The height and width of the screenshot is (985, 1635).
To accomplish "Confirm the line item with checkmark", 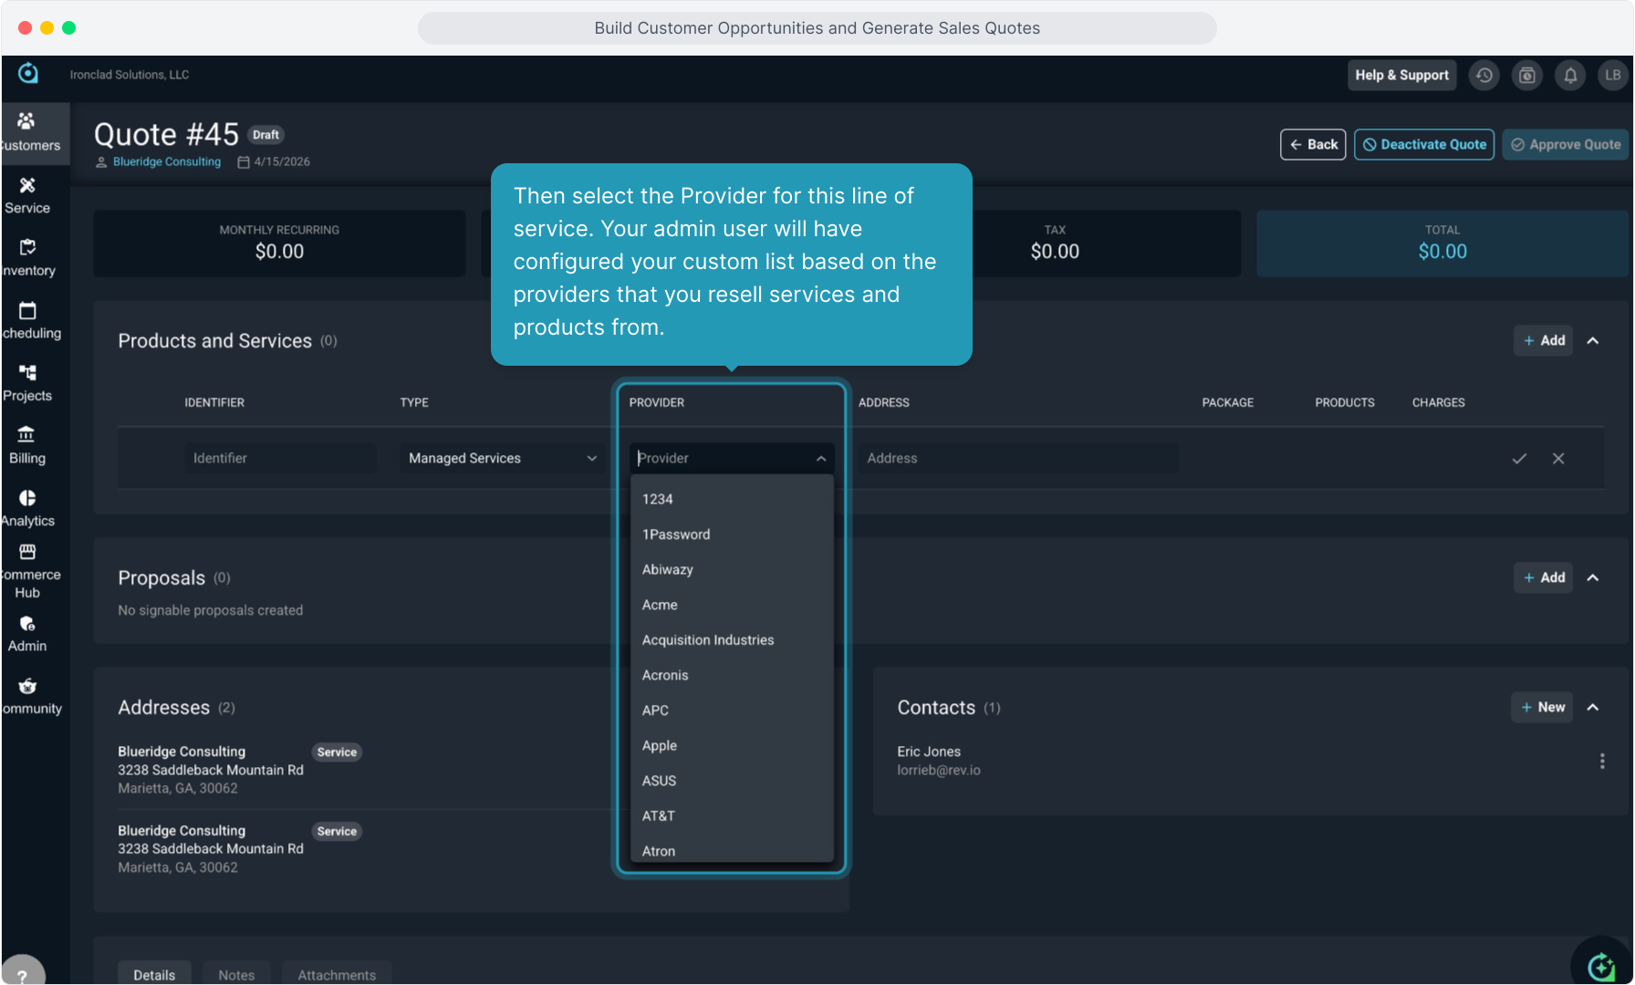I will point(1519,459).
